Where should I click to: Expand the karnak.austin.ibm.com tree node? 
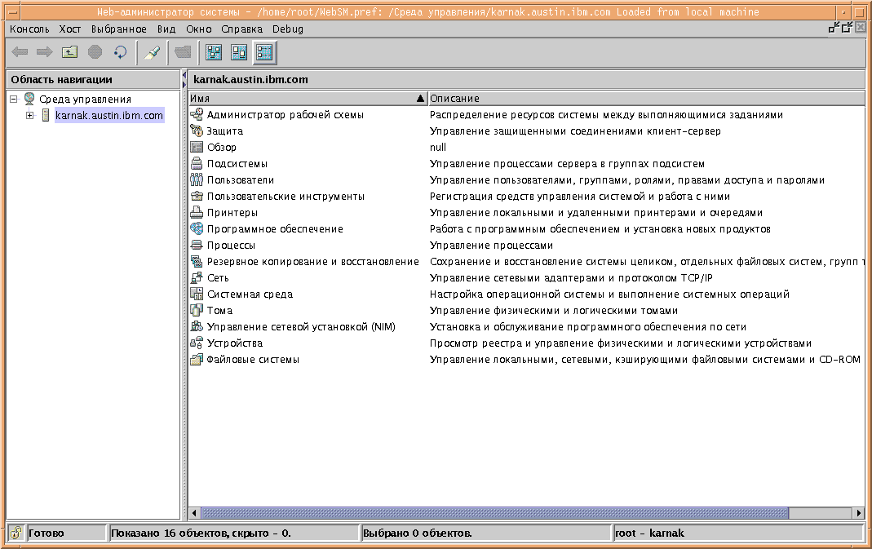point(29,116)
